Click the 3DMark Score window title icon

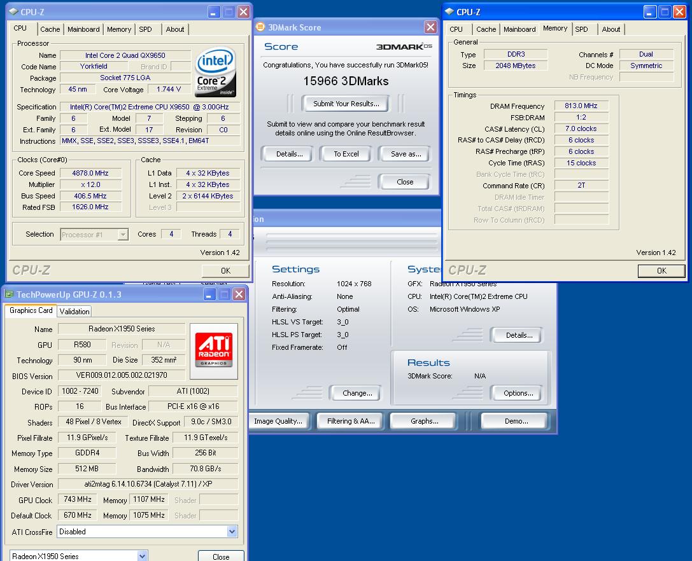(x=260, y=27)
